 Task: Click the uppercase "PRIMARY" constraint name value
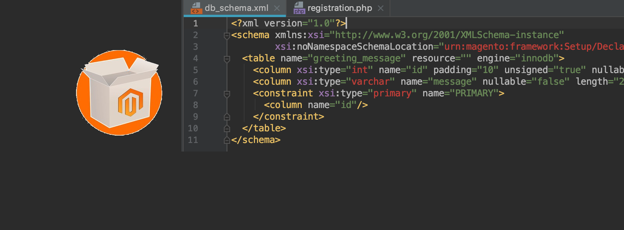pyautogui.click(x=474, y=94)
